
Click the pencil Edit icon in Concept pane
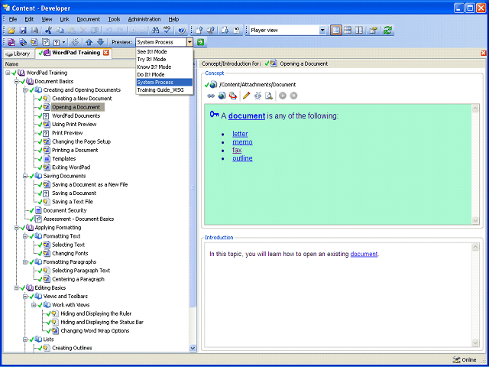[x=246, y=96]
